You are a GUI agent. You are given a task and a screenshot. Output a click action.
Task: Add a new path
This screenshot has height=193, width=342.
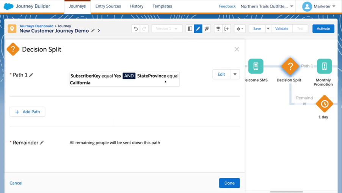[x=27, y=112]
